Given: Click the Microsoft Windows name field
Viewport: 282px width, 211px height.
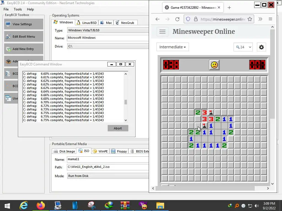Looking at the screenshot, I should click(x=108, y=38).
